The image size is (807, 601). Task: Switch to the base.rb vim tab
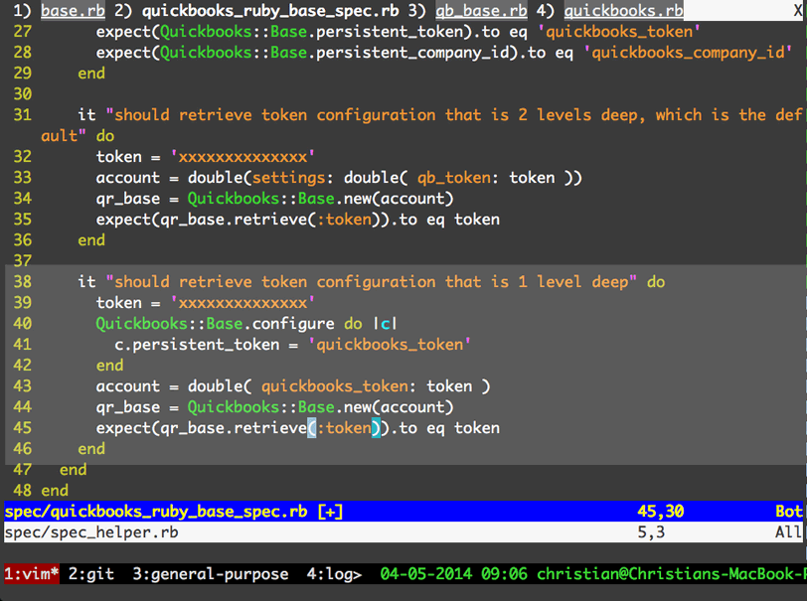pyautogui.click(x=73, y=10)
